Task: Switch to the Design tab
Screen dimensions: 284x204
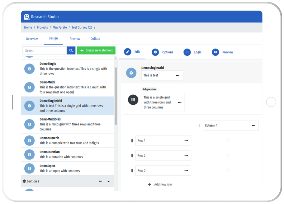Action: 53,38
